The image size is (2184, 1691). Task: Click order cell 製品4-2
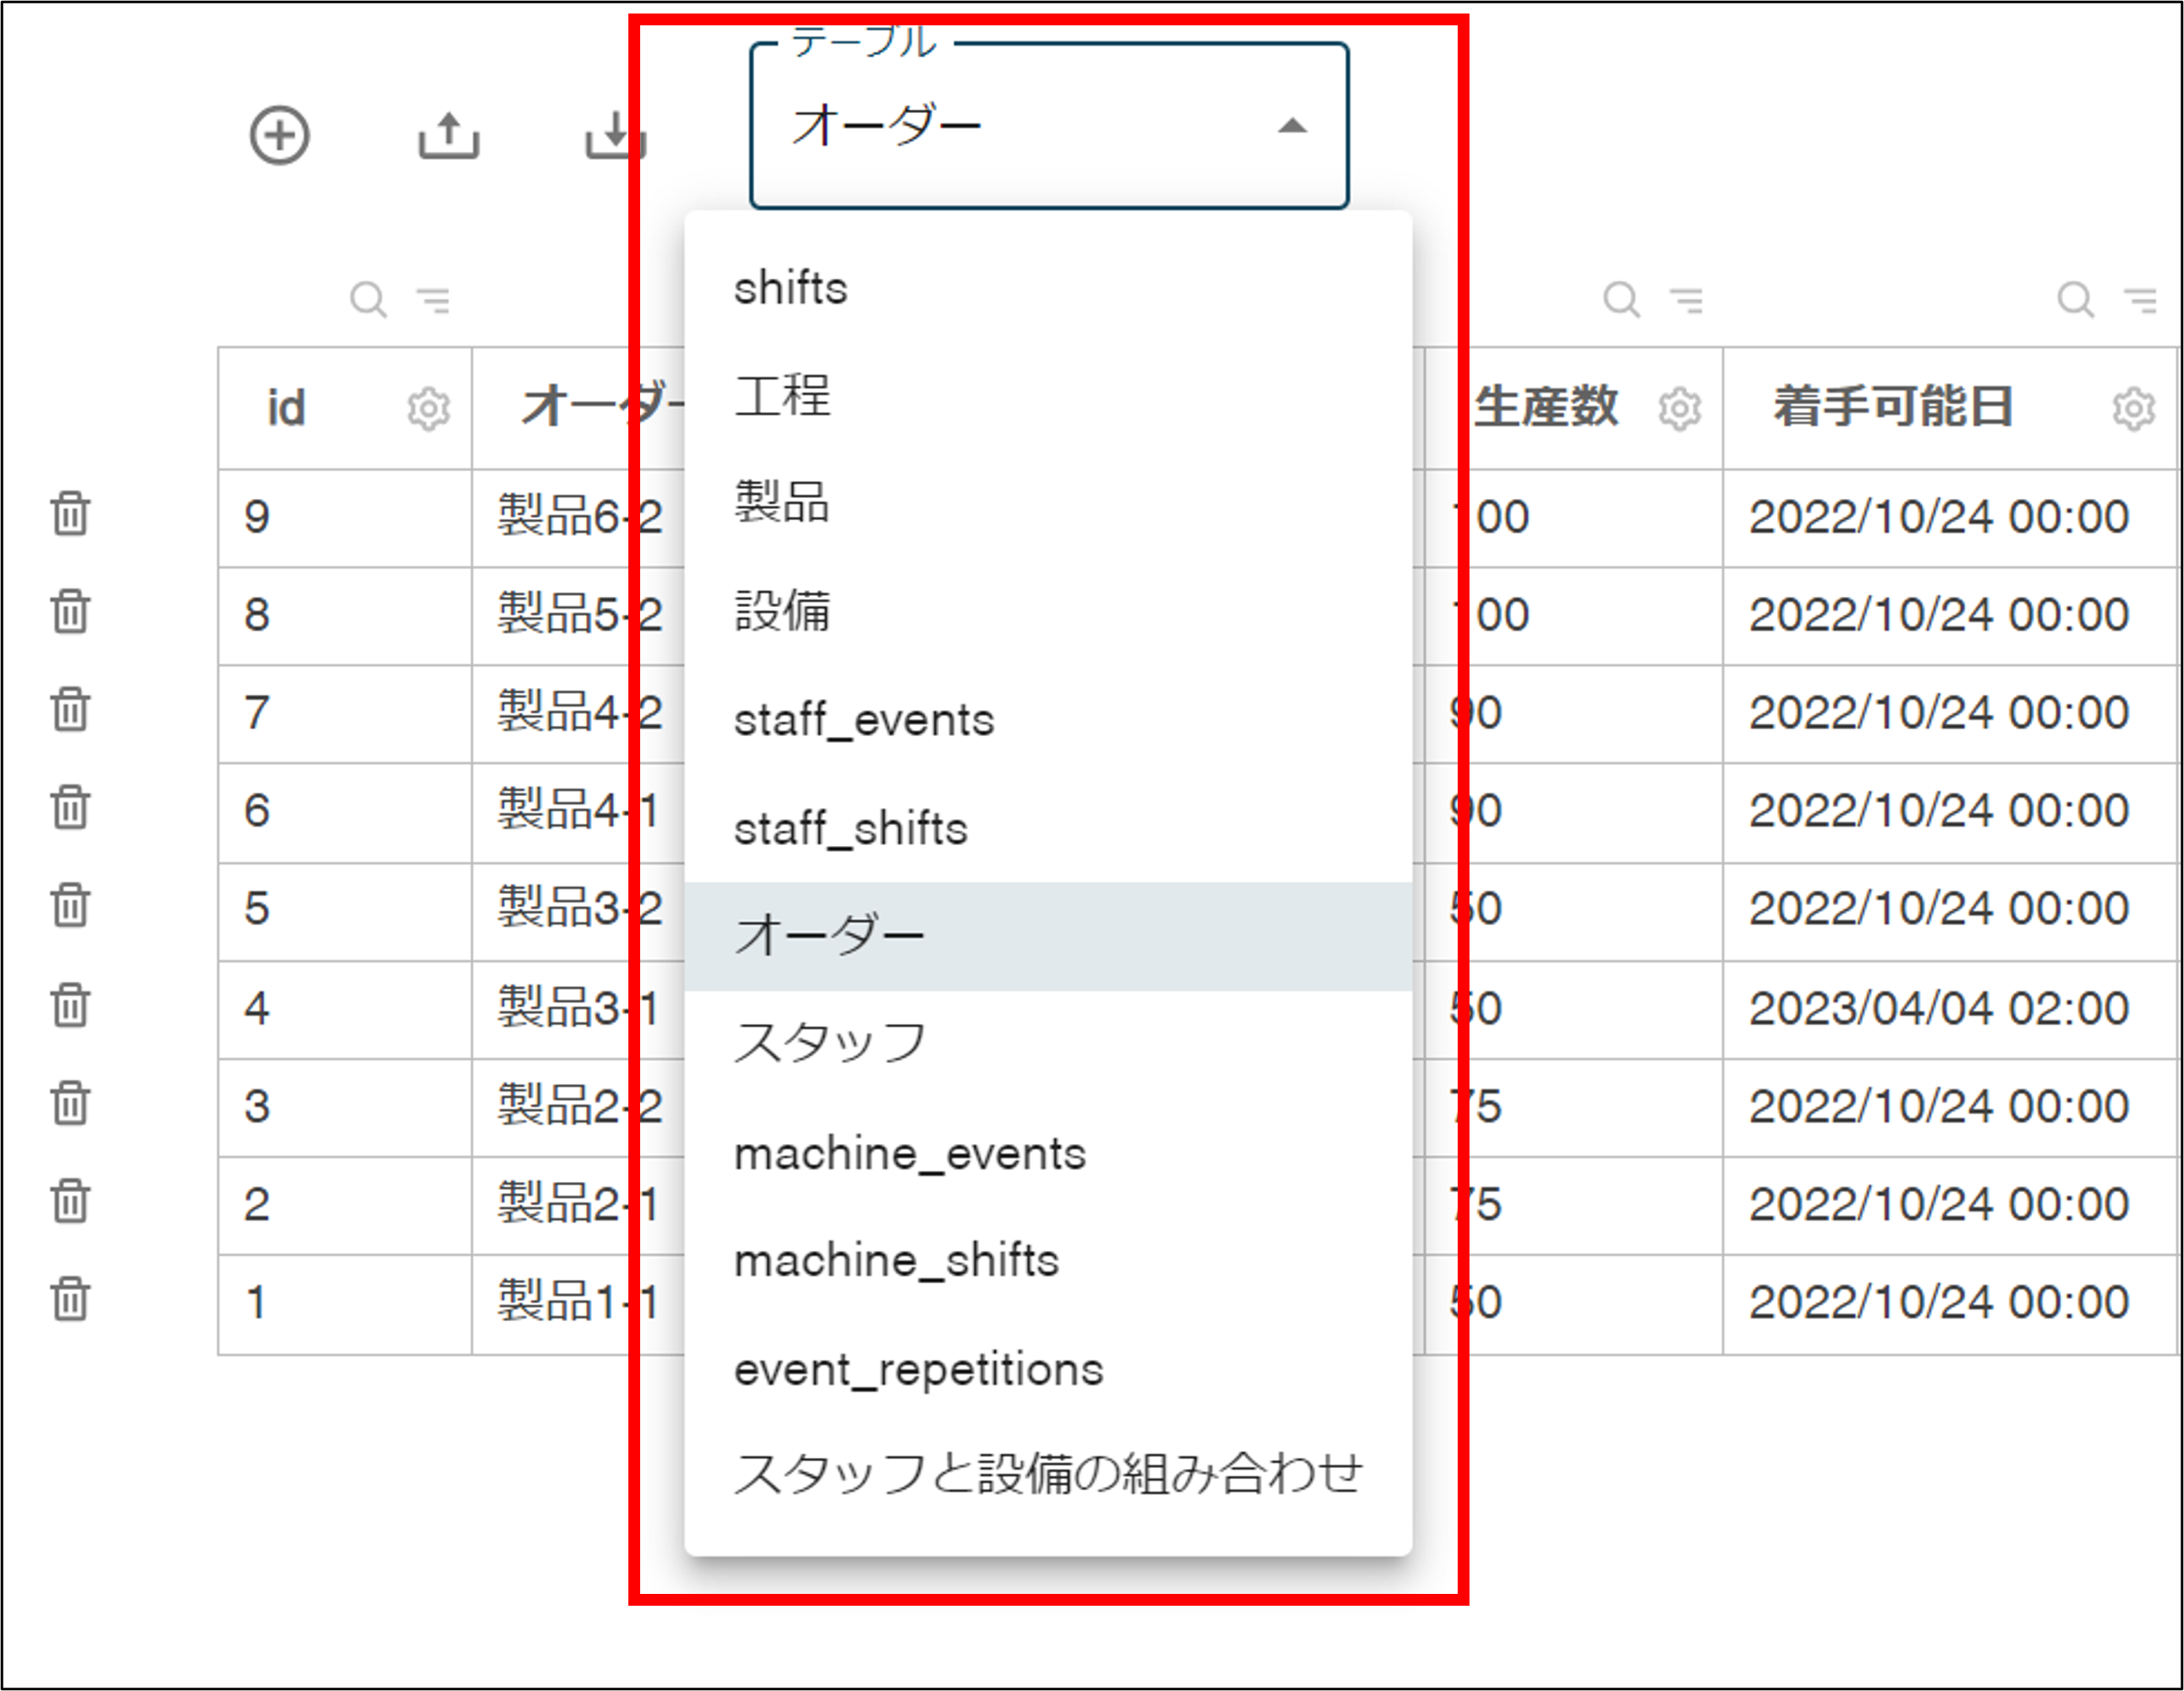580,712
